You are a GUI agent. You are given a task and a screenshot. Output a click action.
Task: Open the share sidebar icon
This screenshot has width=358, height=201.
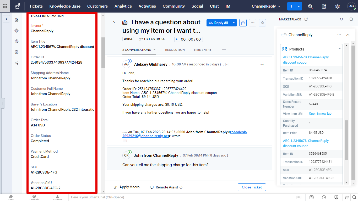tap(17, 63)
